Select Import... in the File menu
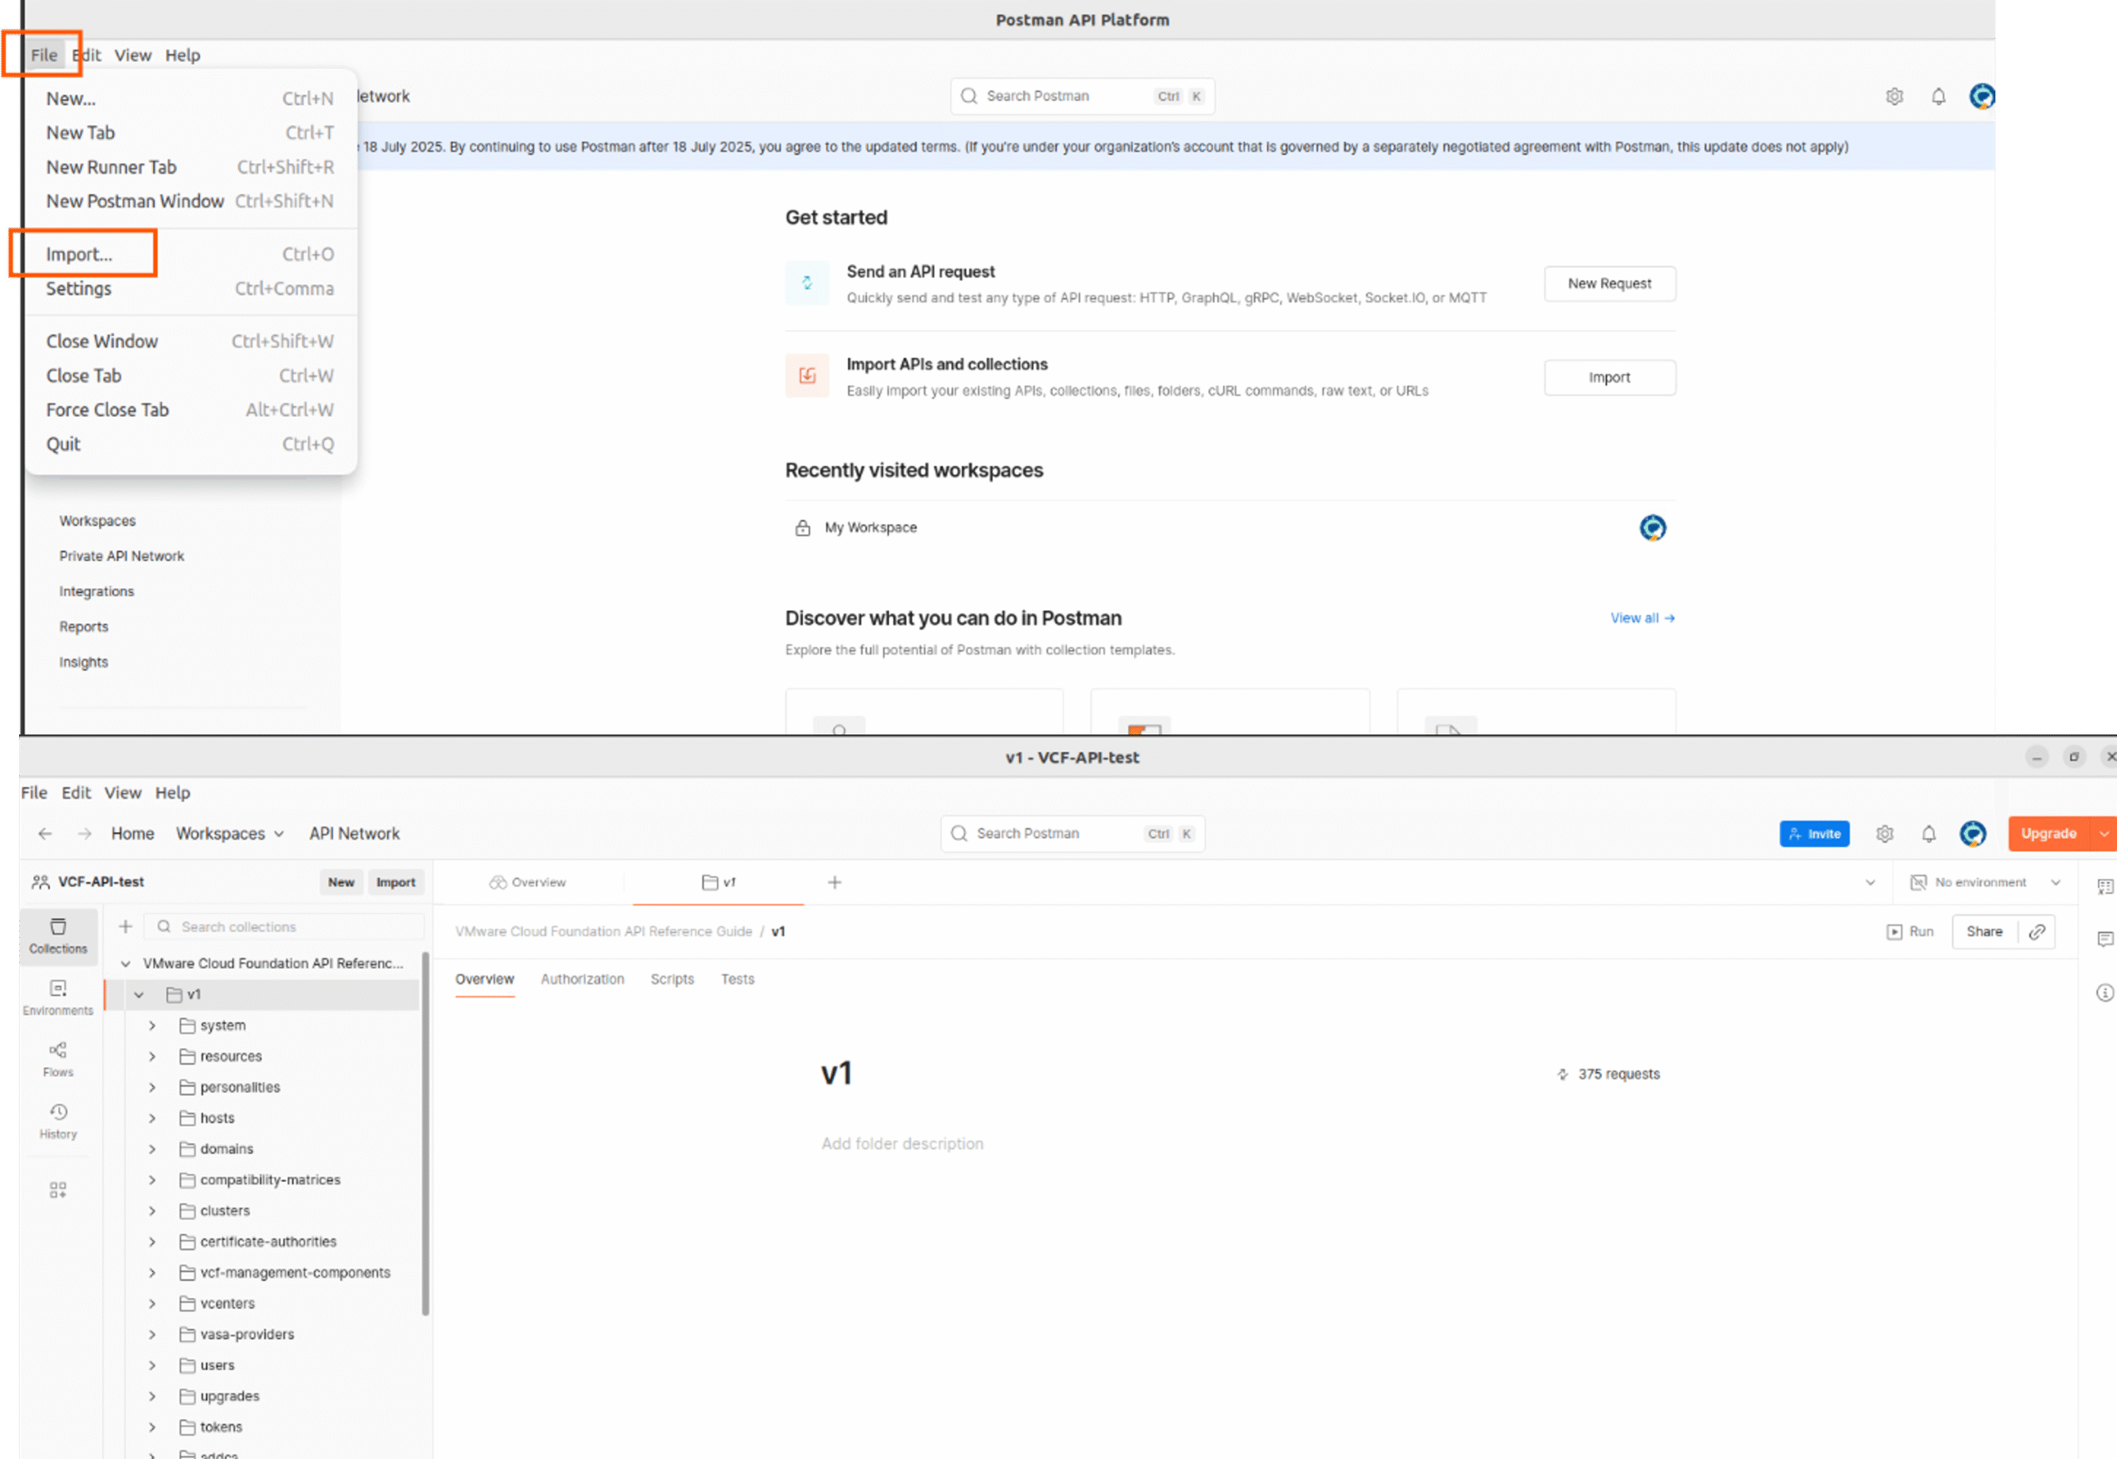Image resolution: width=2117 pixels, height=1459 pixels. 80,254
